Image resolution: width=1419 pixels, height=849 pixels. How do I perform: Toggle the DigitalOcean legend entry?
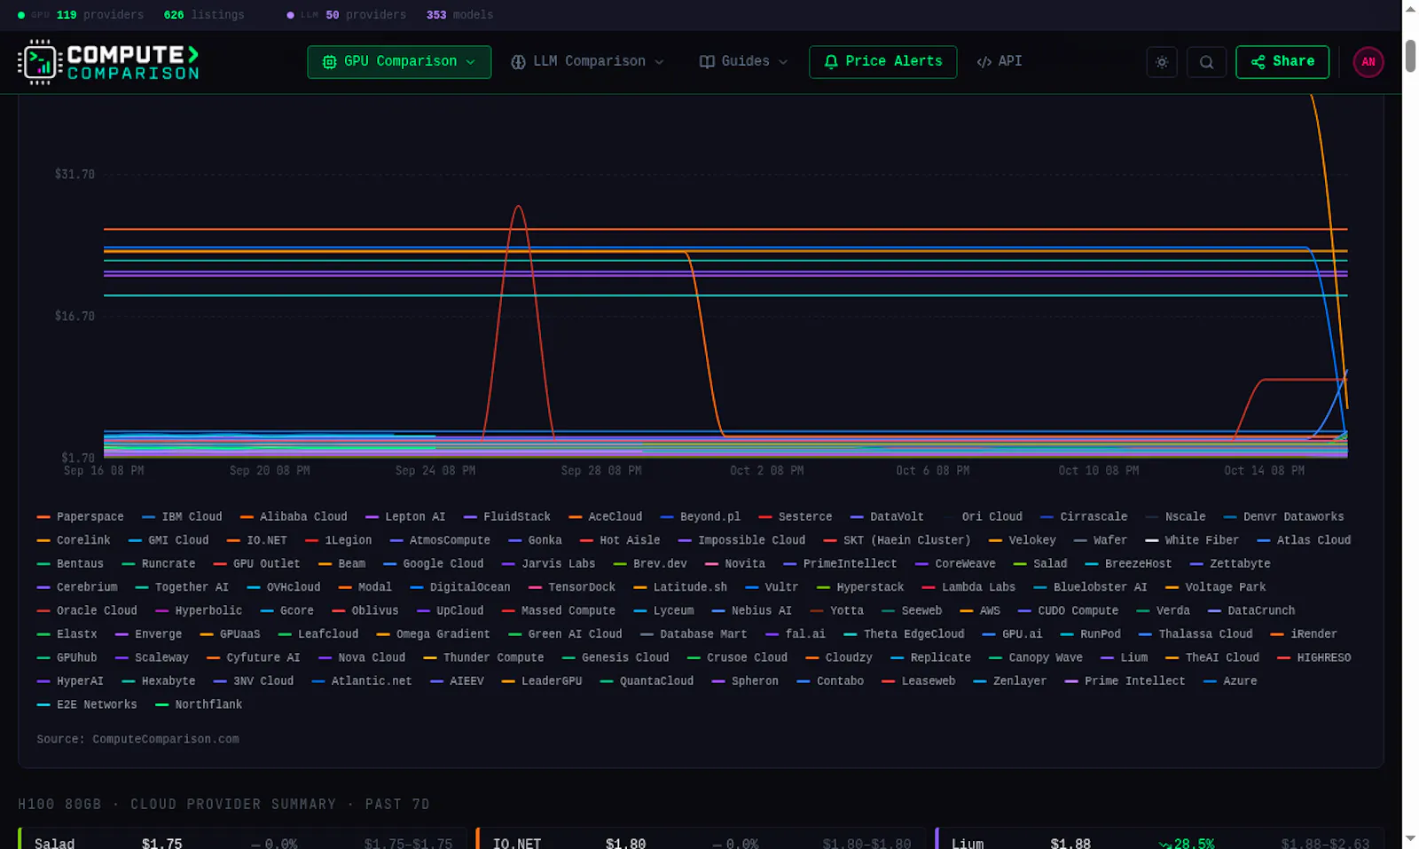460,587
